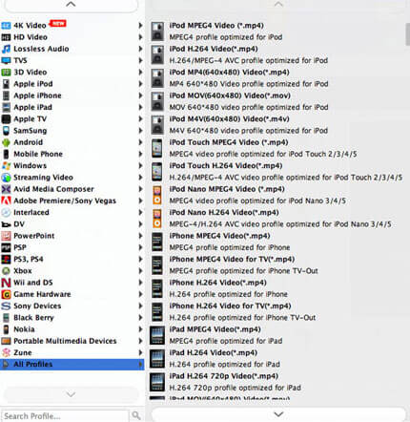Click the iPod Nano MPEG4 Video orange icon

(157, 195)
